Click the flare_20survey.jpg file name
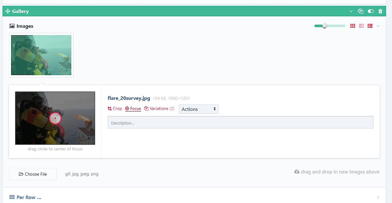 (x=129, y=98)
